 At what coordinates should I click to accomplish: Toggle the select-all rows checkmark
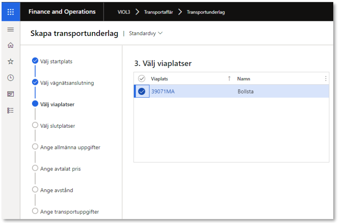[142, 79]
